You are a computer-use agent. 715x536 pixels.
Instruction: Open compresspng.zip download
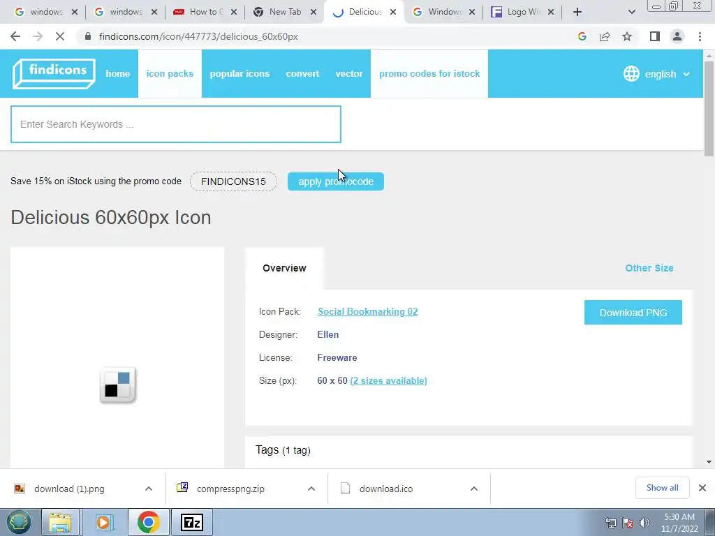(x=230, y=489)
